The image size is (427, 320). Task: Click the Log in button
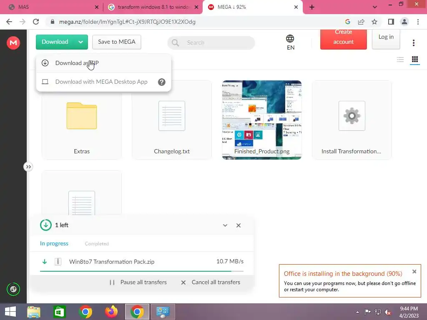pos(386,40)
